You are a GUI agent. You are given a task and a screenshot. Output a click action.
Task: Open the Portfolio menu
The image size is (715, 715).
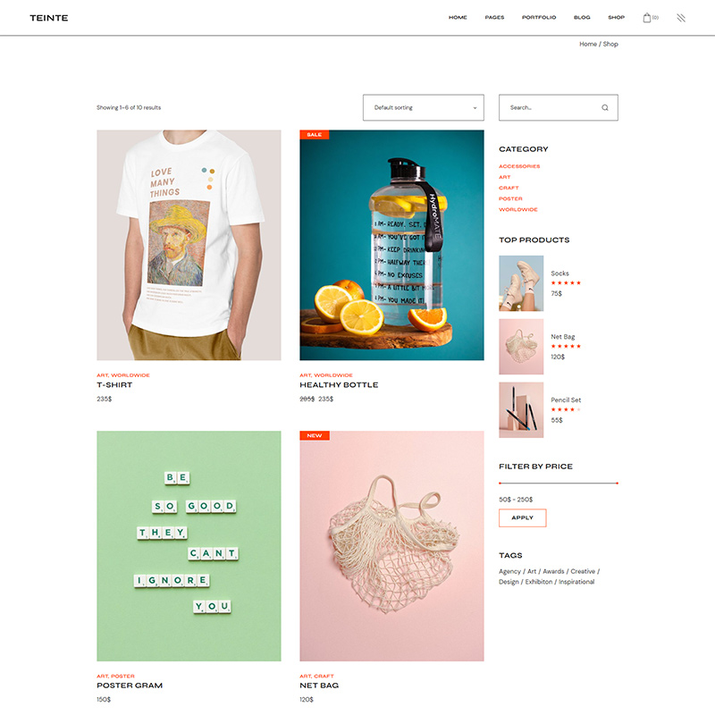539,17
